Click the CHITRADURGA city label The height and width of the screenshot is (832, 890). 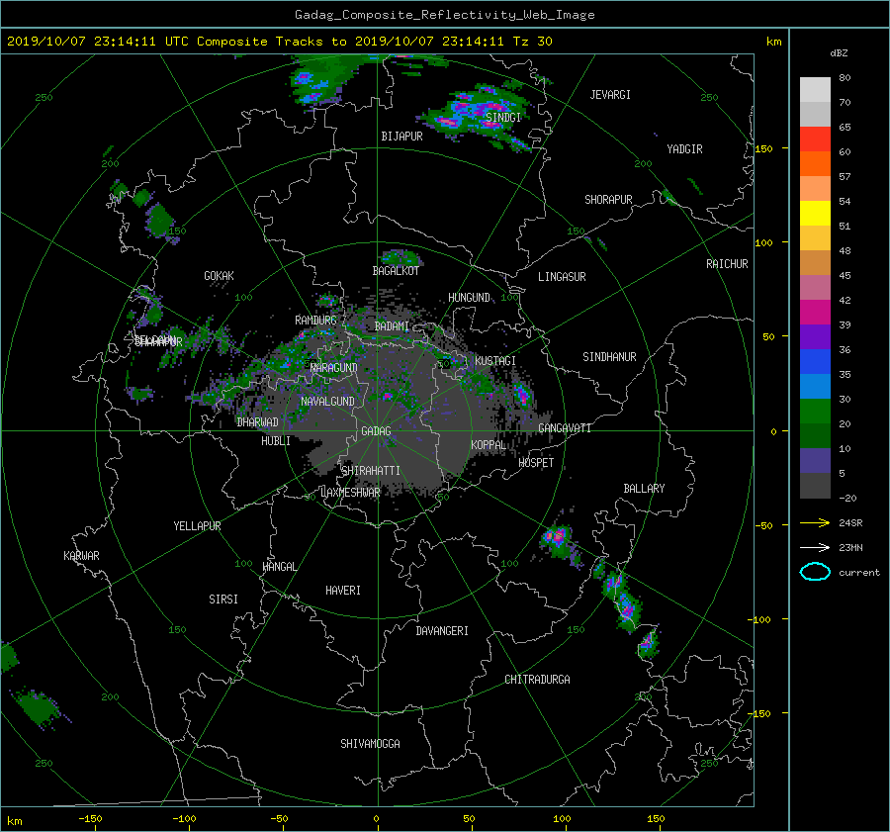click(x=537, y=680)
